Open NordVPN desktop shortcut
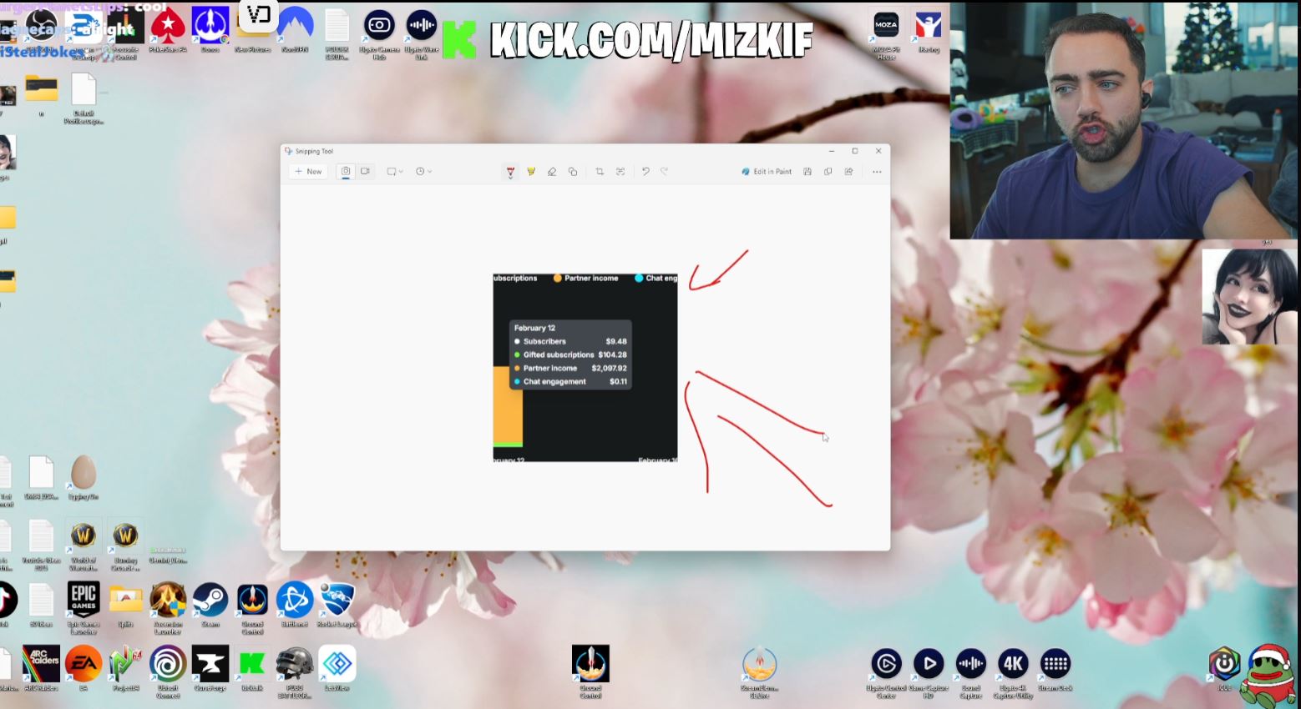 click(x=295, y=32)
